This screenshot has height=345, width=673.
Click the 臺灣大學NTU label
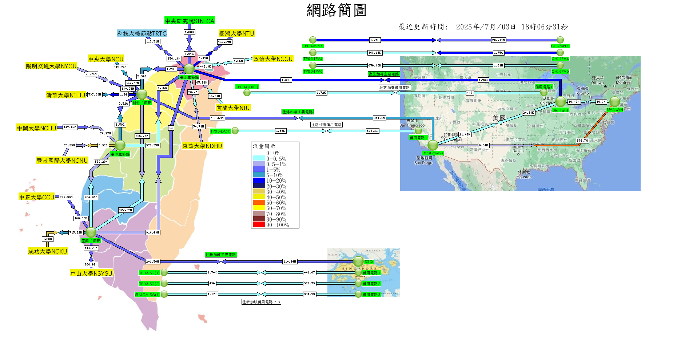[236, 33]
